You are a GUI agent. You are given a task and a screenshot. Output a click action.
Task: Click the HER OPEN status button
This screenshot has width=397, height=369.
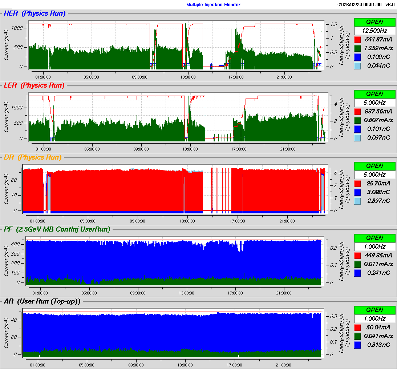(374, 22)
